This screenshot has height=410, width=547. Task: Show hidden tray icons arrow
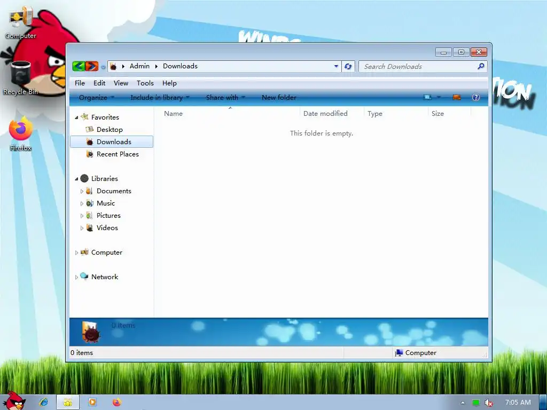pos(463,403)
